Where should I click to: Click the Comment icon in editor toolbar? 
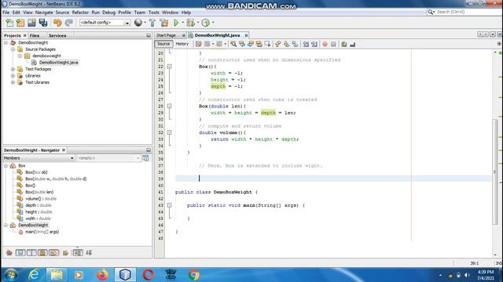pos(344,44)
